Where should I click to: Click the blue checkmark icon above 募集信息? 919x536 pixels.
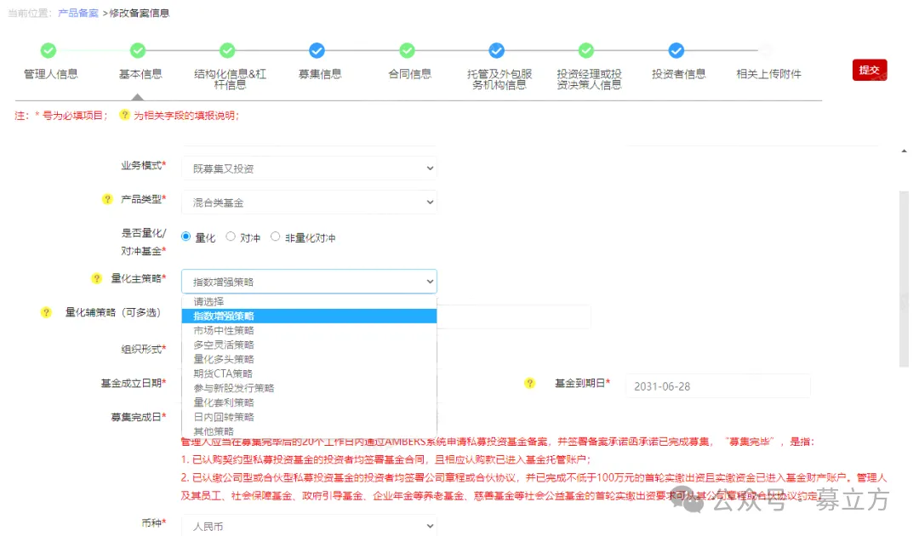(x=317, y=50)
